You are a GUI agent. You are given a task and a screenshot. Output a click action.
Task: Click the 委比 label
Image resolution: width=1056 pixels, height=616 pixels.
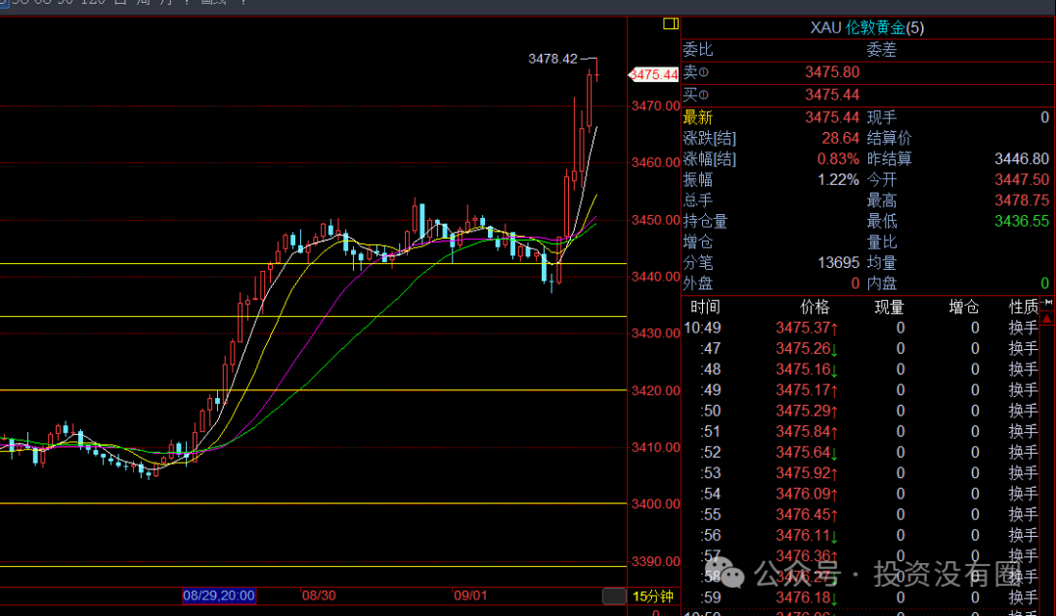coord(698,50)
